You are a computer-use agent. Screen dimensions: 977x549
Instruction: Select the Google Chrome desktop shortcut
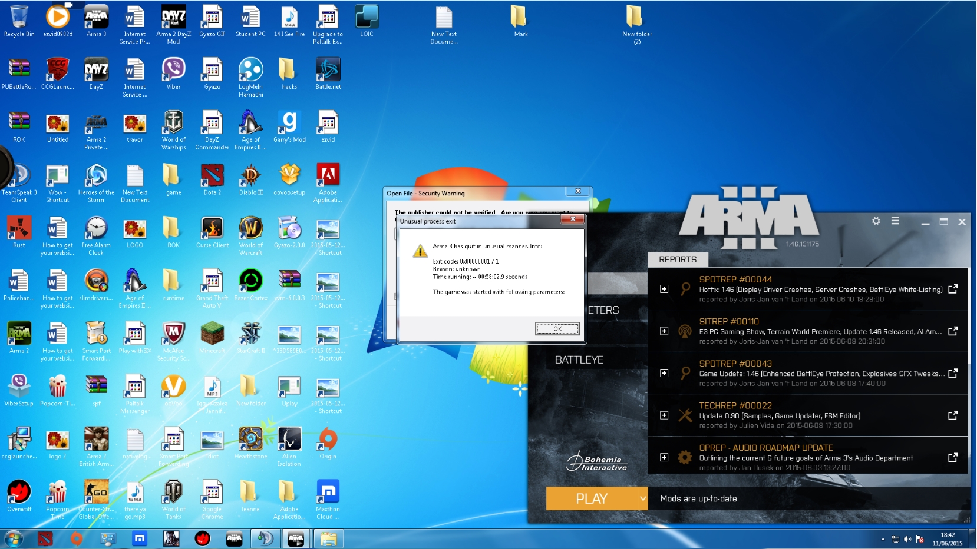tap(212, 500)
